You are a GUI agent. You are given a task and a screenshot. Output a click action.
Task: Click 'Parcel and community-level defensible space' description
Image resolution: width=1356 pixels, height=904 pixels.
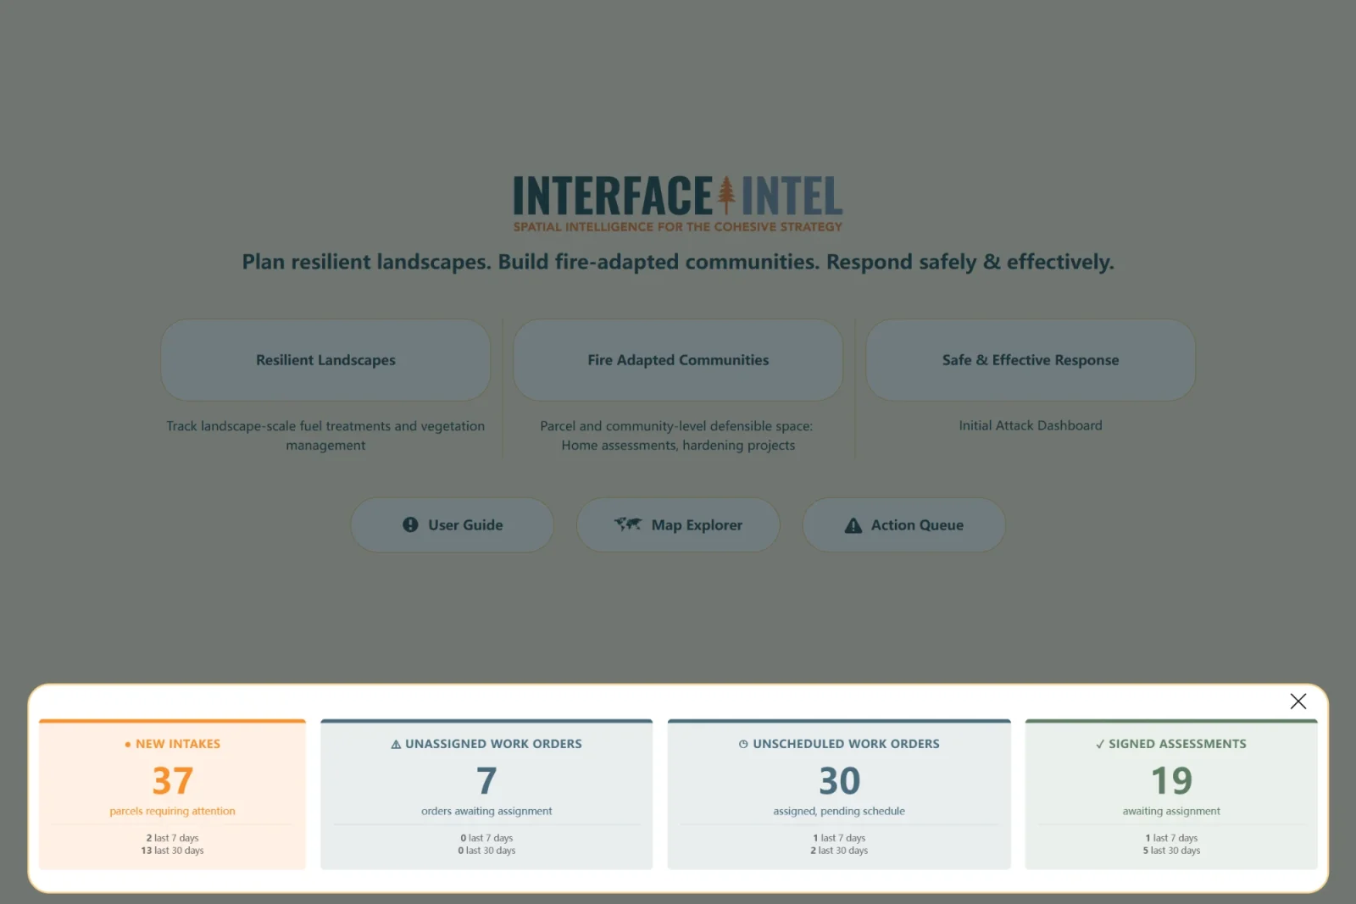point(678,435)
